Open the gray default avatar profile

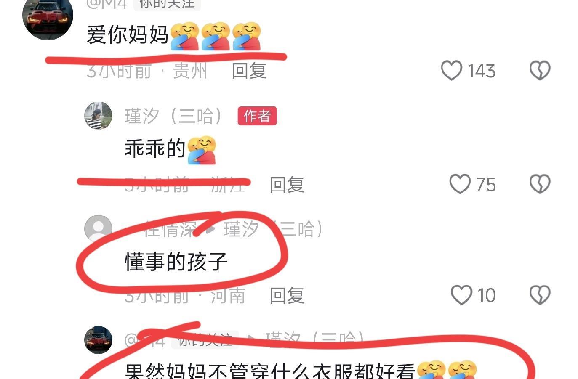98,229
